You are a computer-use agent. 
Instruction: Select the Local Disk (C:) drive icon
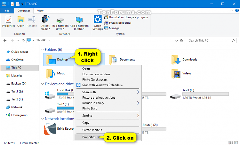click(50, 95)
